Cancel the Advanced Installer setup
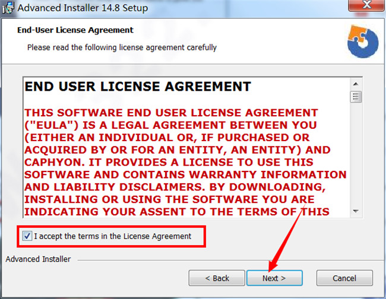This screenshot has width=386, height=299. pos(344,278)
